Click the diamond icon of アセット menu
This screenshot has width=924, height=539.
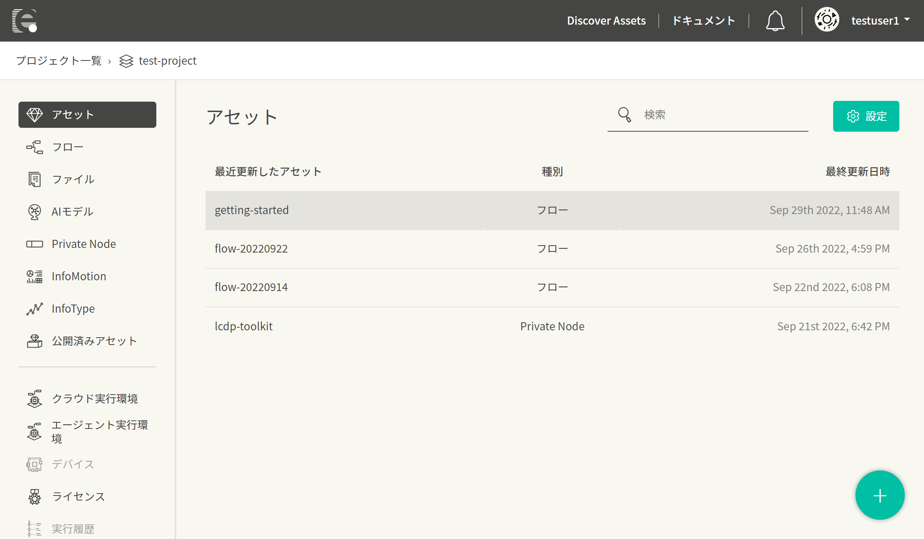pos(35,115)
